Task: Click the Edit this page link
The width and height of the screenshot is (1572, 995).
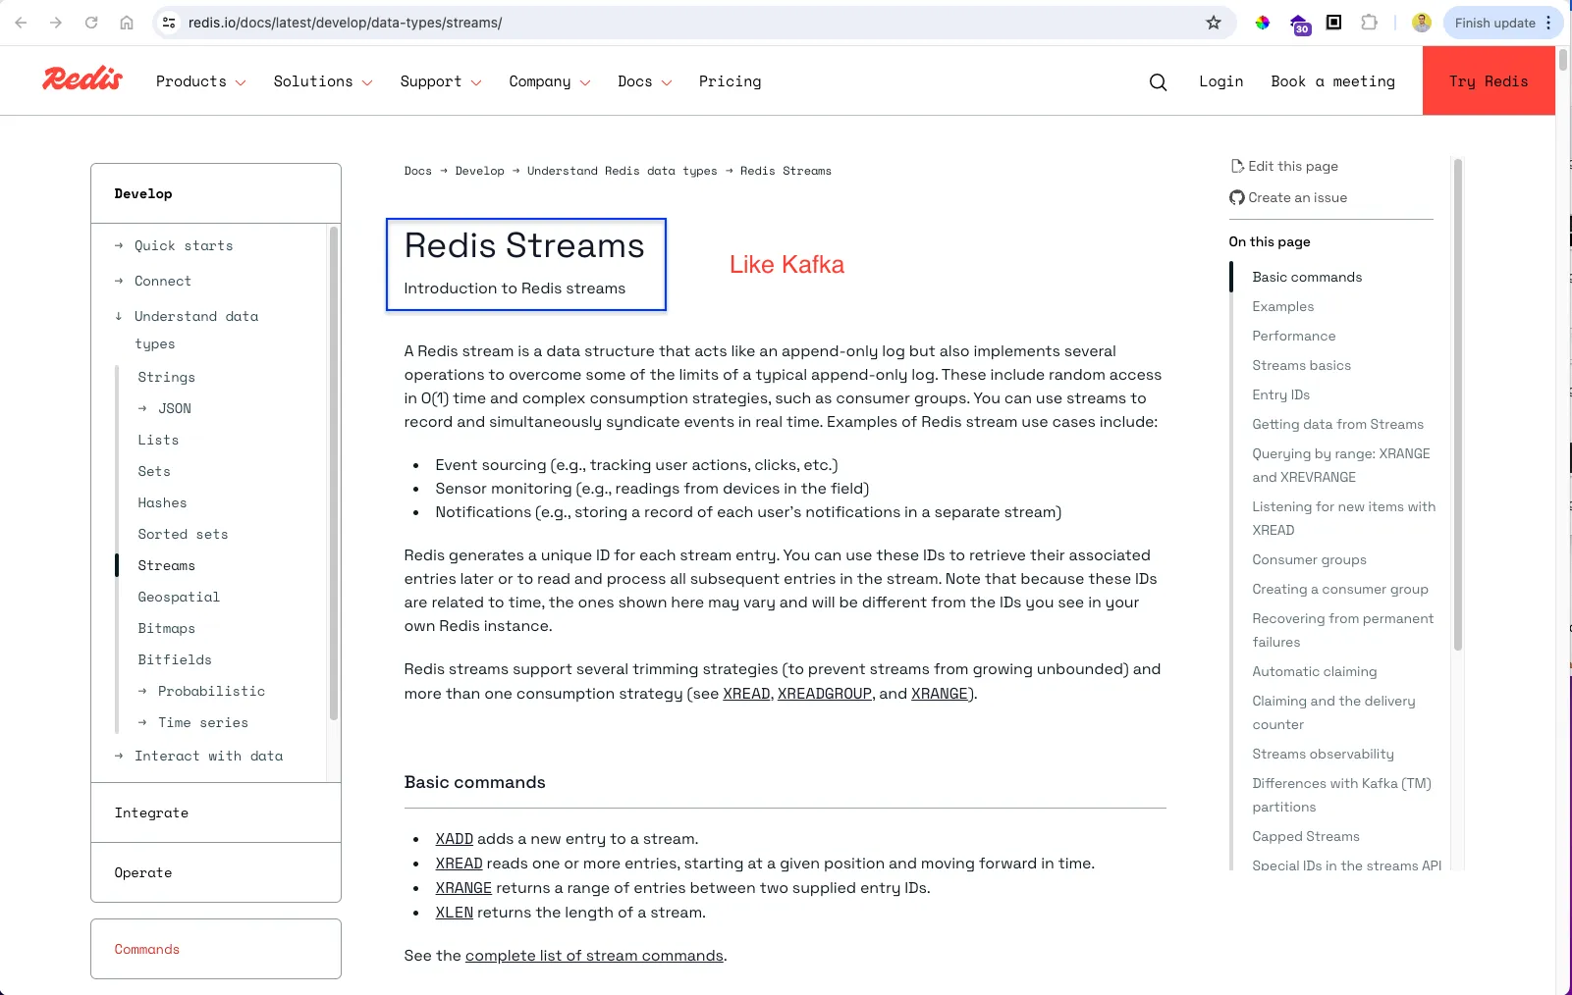Action: (x=1284, y=166)
